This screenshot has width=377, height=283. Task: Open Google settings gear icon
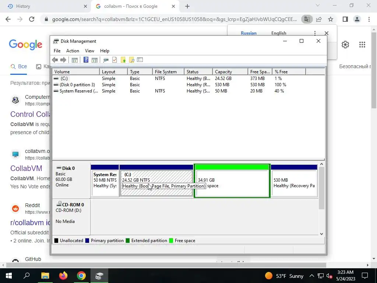345,45
